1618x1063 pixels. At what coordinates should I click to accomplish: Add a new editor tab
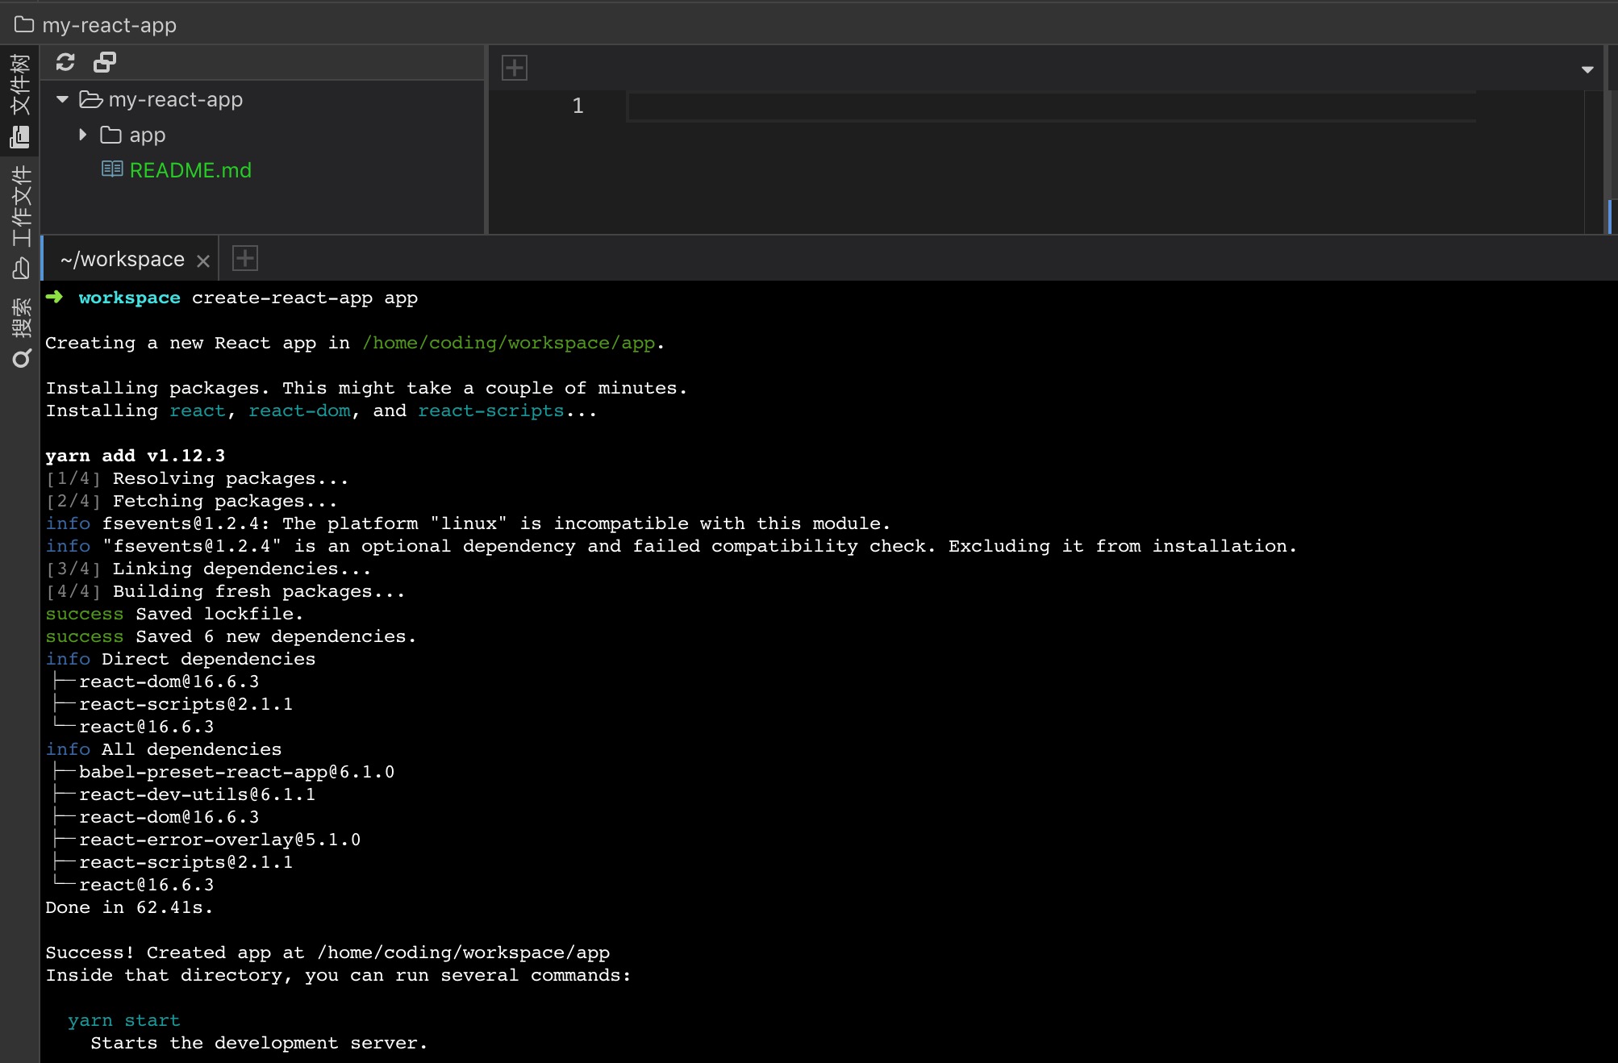coord(515,68)
